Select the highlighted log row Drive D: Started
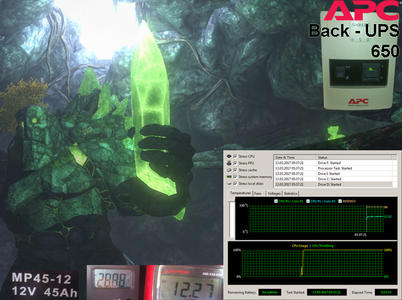This screenshot has width=402, height=300. [333, 184]
